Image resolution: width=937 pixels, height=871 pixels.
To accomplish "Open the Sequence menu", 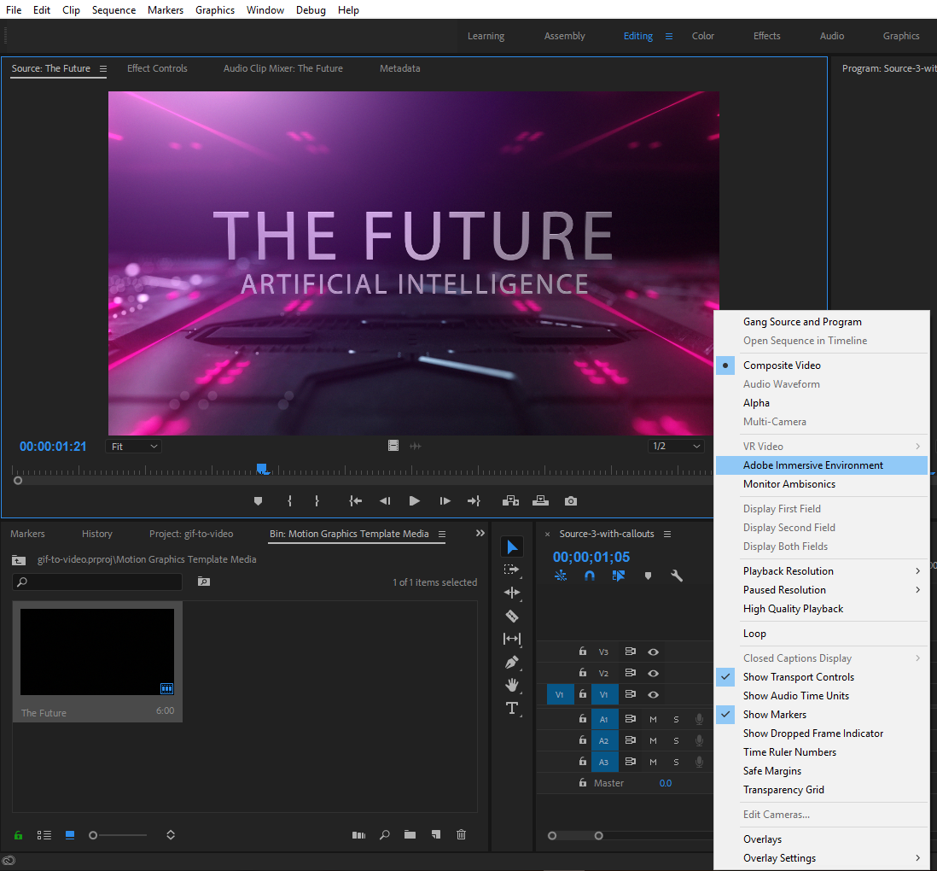I will tap(113, 9).
